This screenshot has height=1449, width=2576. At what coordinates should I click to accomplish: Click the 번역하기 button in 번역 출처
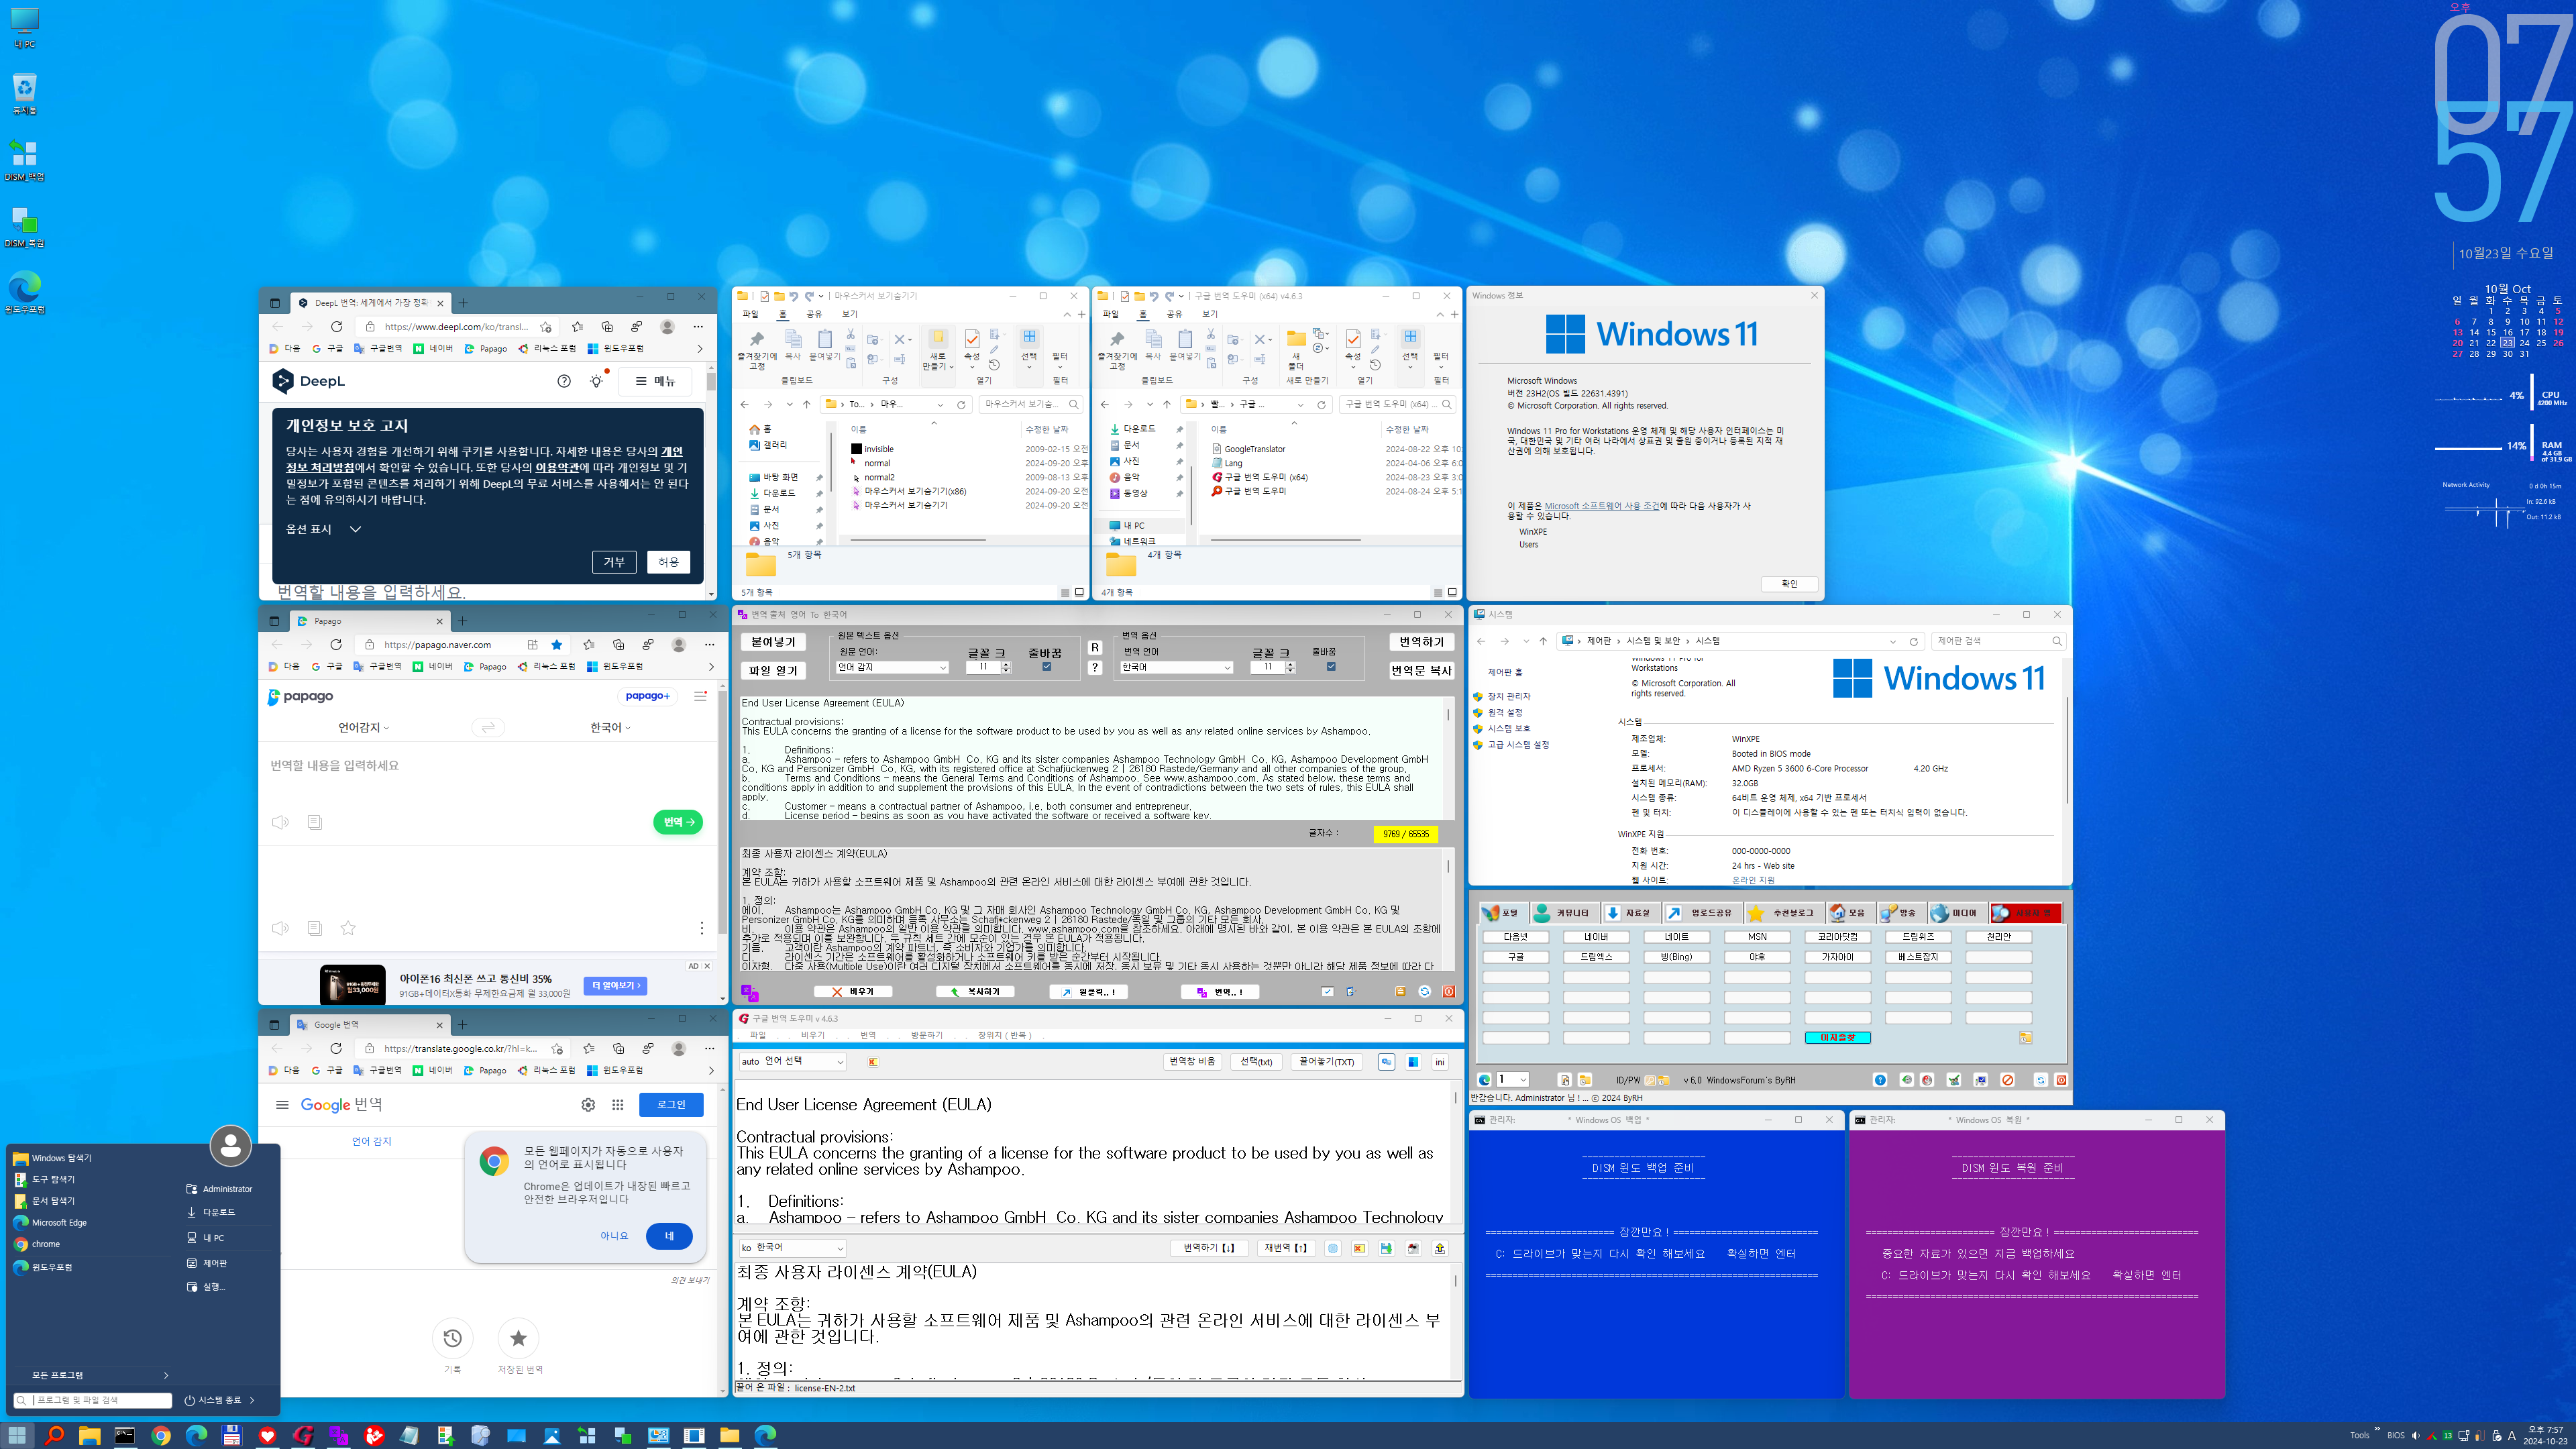[1421, 642]
